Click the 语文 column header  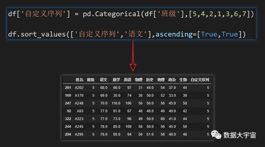coord(104,80)
